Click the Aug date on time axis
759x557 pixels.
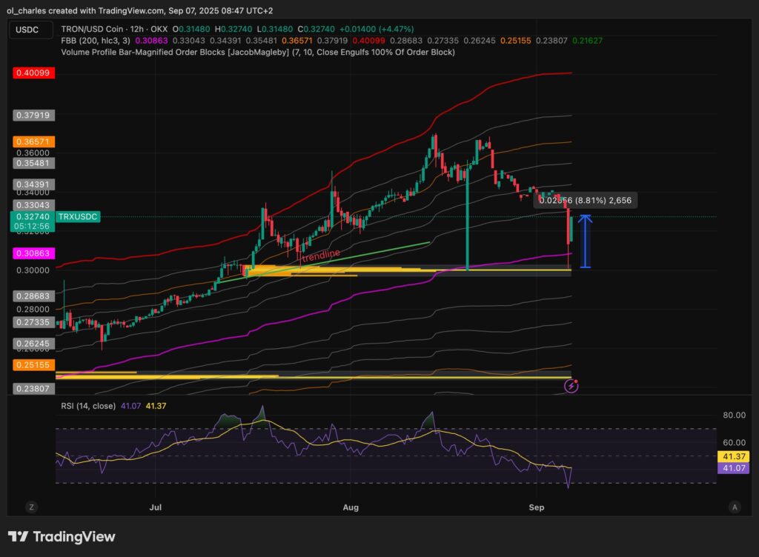351,507
